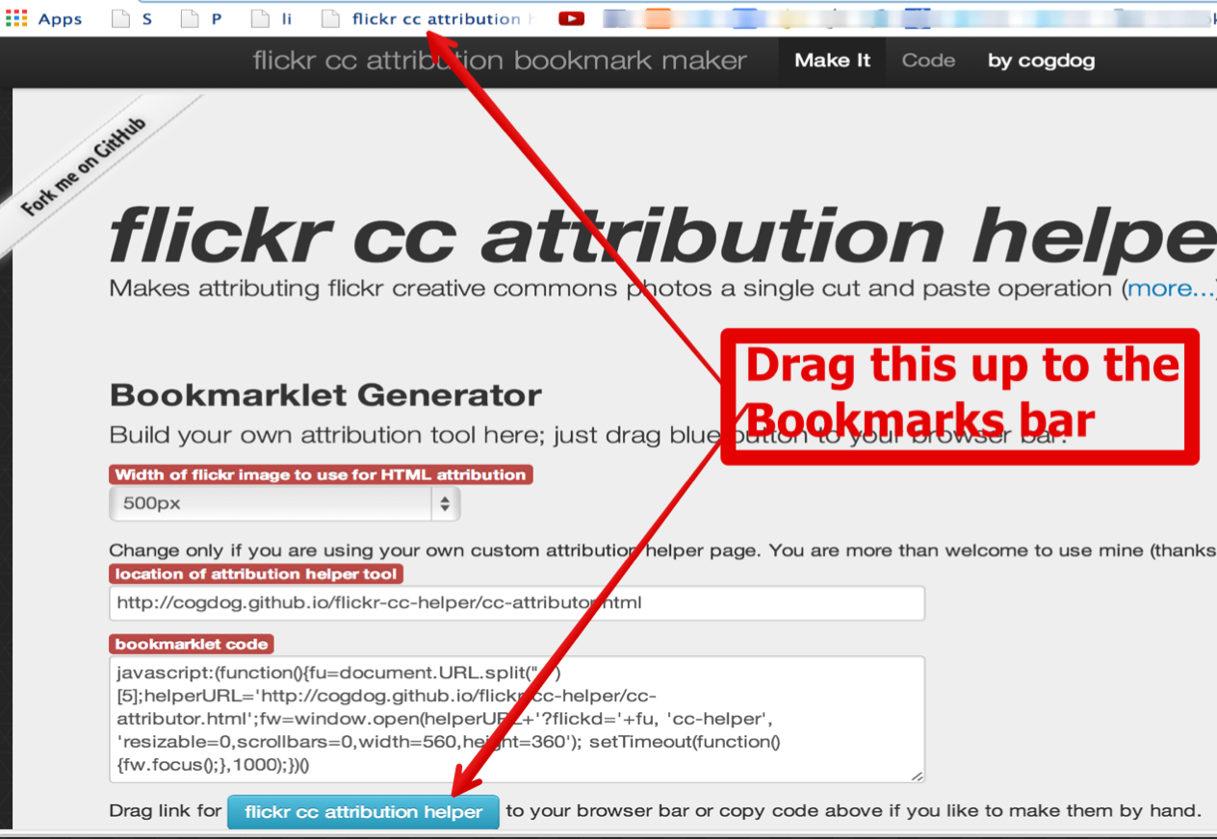The width and height of the screenshot is (1217, 839).
Task: Switch to the Make It tab
Action: click(832, 61)
